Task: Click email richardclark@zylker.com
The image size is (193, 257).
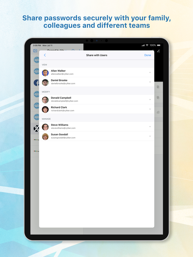Action: click(x=63, y=110)
